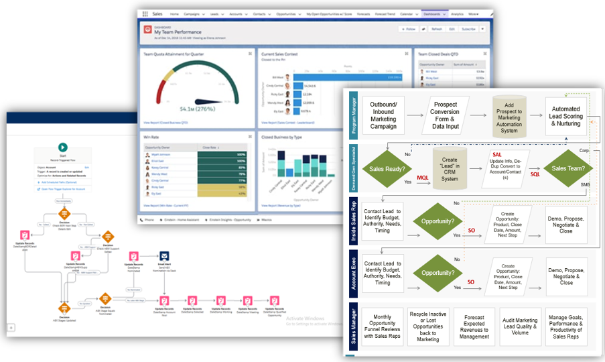Open View Report (Sales Contest - Leaderboard) link
Viewport: 605px width, 362px height.
pyautogui.click(x=288, y=122)
